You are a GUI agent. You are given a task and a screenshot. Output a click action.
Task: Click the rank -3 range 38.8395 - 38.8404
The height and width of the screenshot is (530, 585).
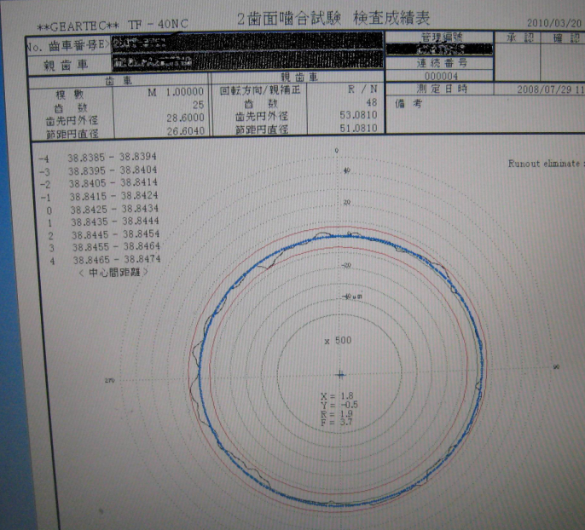pos(113,170)
